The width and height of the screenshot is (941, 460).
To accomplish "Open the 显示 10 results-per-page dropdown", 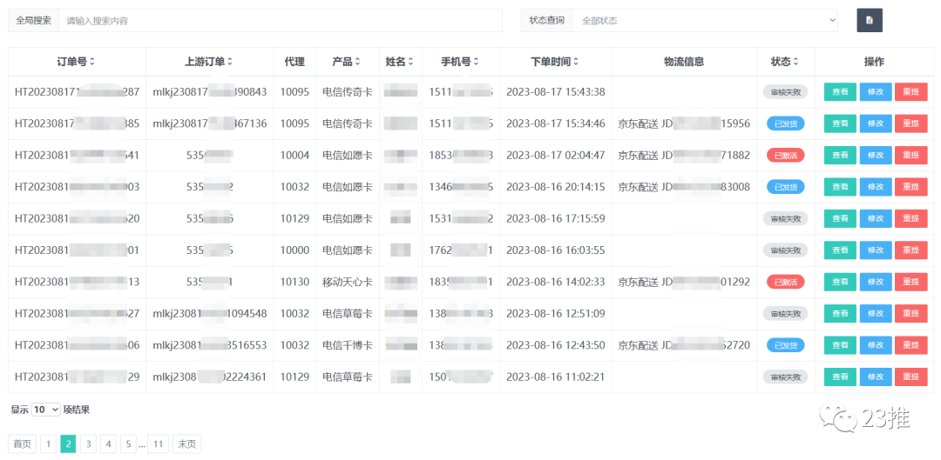I will tap(45, 410).
